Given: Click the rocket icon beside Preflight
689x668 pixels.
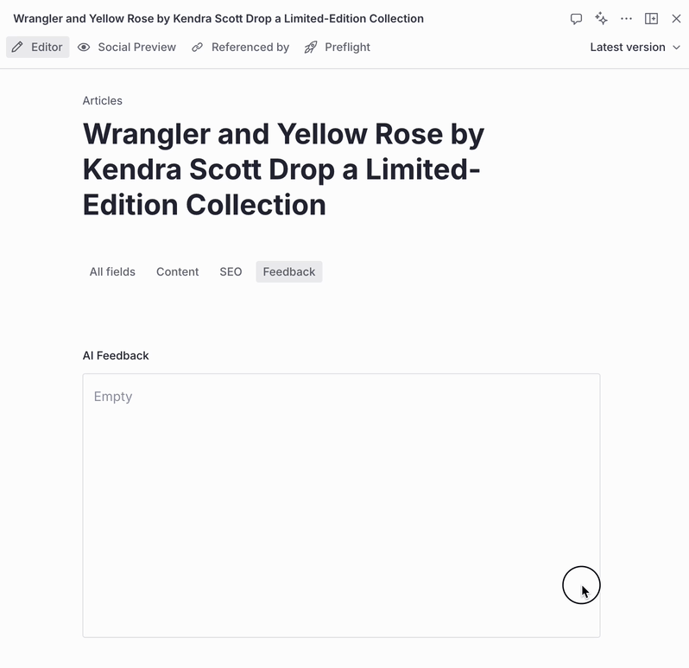Looking at the screenshot, I should [x=311, y=47].
